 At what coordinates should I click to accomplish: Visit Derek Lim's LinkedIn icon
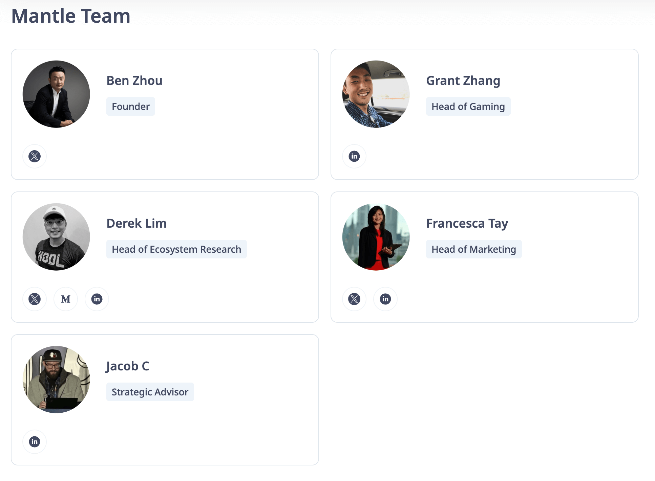pyautogui.click(x=97, y=299)
